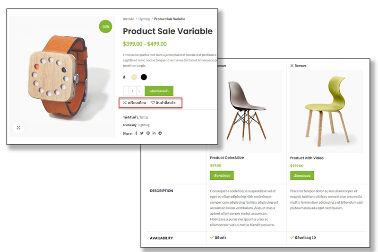The height and width of the screenshot is (252, 378).
Task: Click the green add to cart button
Action: 159,91
